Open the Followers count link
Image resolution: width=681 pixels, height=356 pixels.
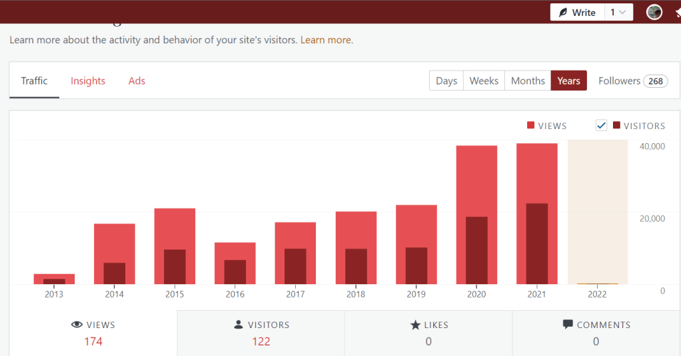click(632, 81)
